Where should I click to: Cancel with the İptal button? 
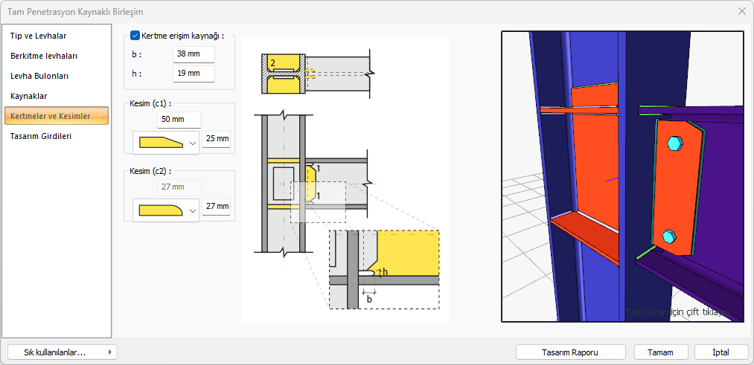pyautogui.click(x=721, y=352)
